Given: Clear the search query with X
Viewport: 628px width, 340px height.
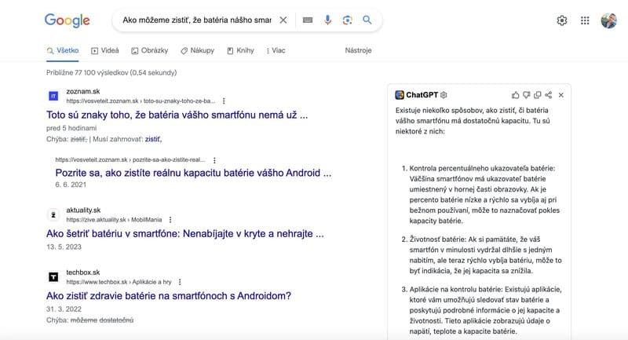Looking at the screenshot, I should pyautogui.click(x=283, y=20).
